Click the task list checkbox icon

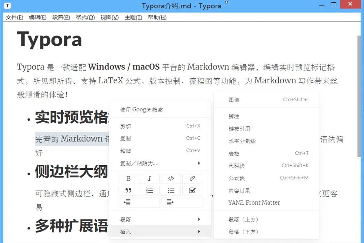(192, 191)
